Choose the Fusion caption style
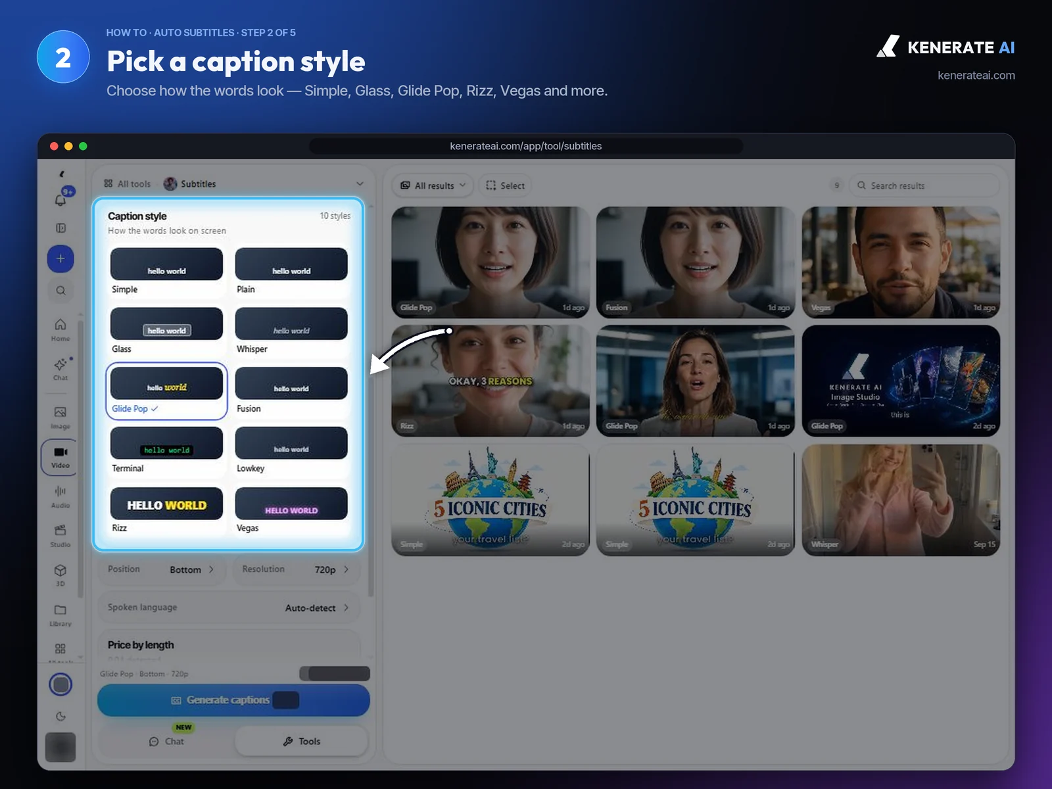 point(291,391)
